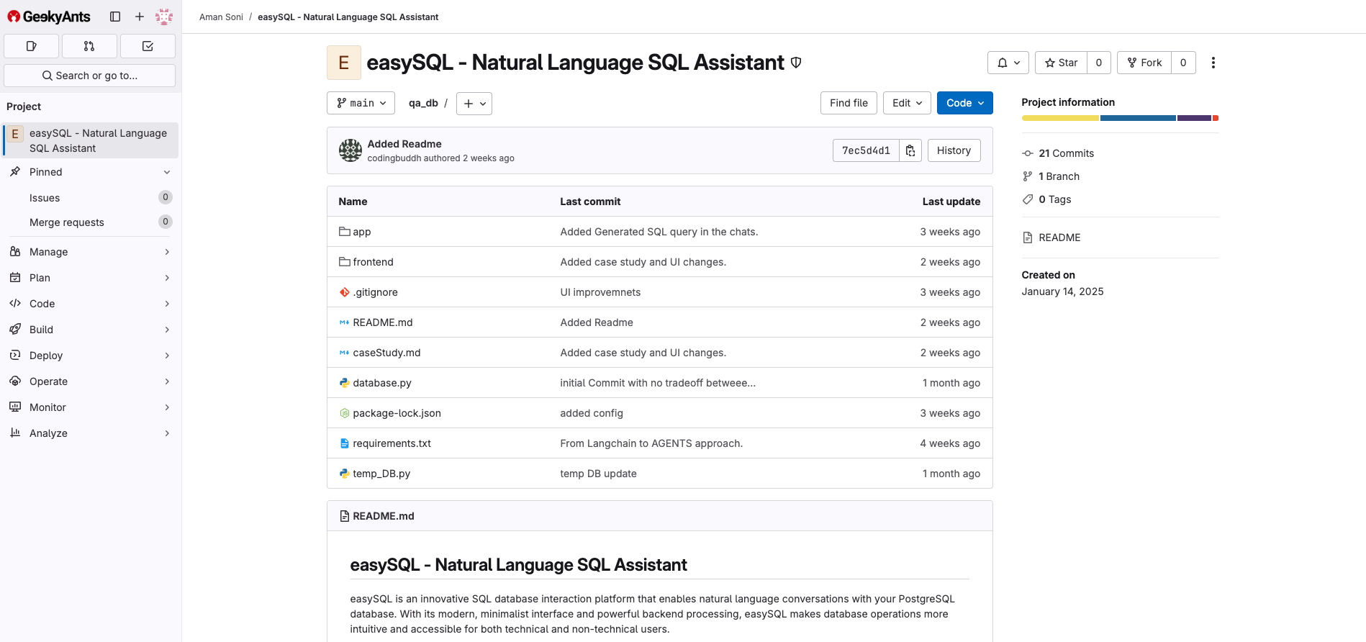1366x642 pixels.
Task: Click the large project avatar E
Action: pos(344,63)
